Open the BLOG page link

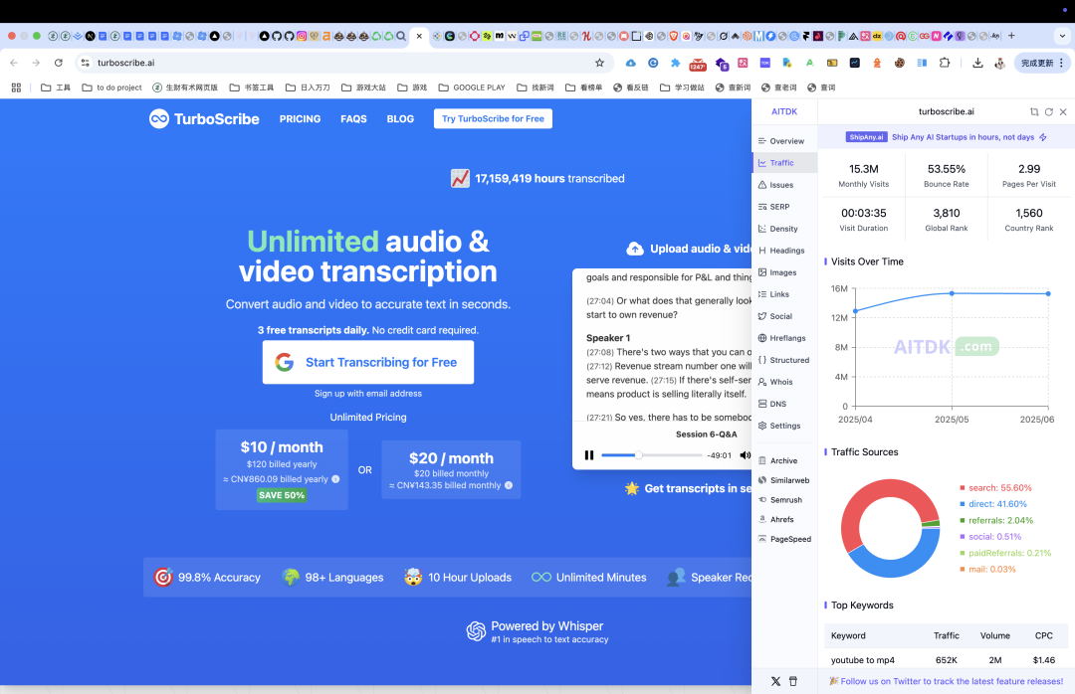[x=400, y=119]
